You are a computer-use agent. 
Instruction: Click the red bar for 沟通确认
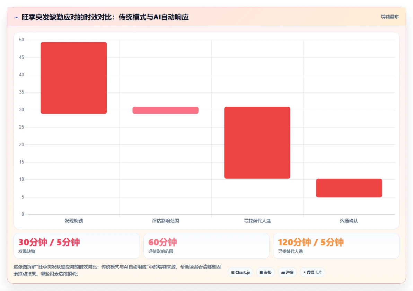click(x=349, y=188)
